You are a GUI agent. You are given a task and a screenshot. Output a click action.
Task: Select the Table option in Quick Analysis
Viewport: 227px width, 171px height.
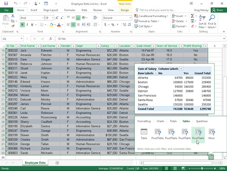pos(144,134)
